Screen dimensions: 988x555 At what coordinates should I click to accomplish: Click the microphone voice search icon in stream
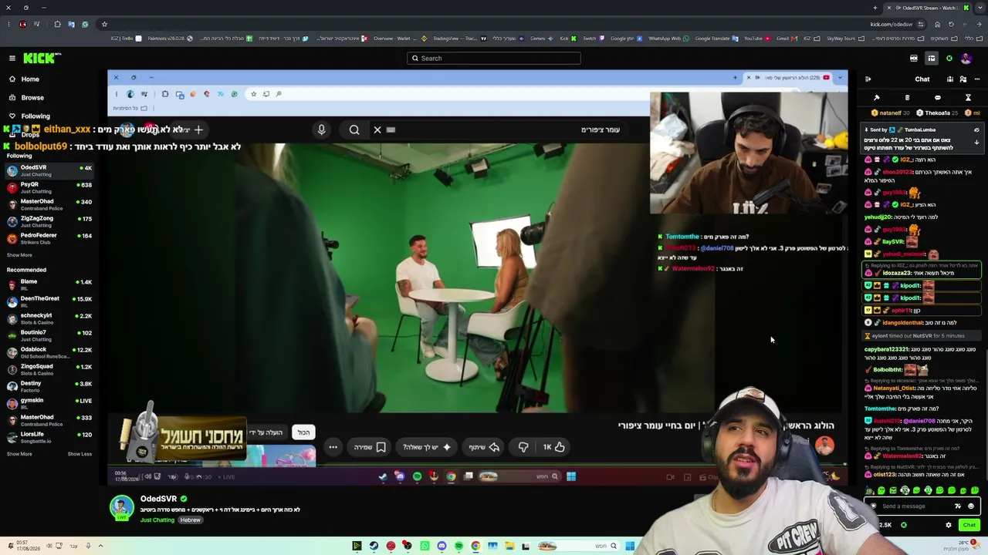coord(322,129)
